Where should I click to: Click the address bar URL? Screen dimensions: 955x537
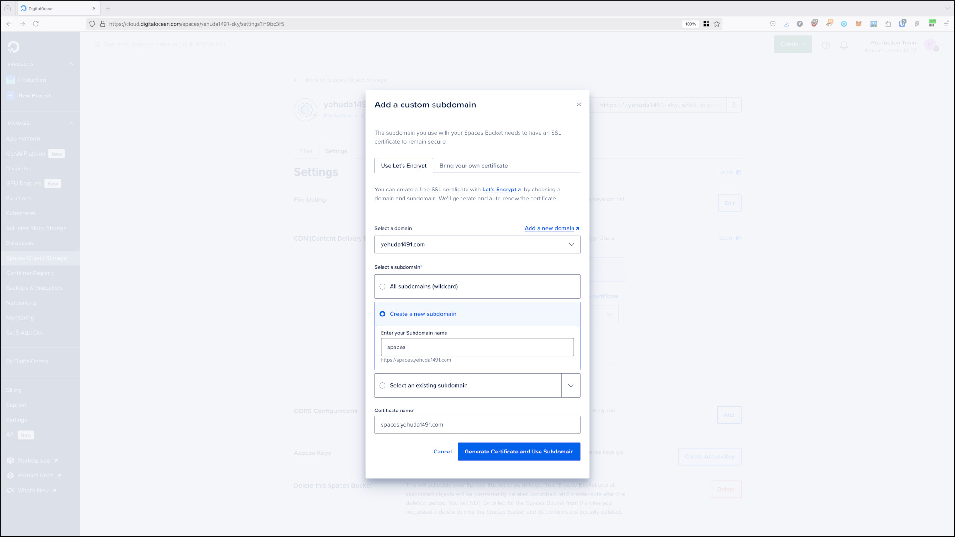[x=196, y=24]
